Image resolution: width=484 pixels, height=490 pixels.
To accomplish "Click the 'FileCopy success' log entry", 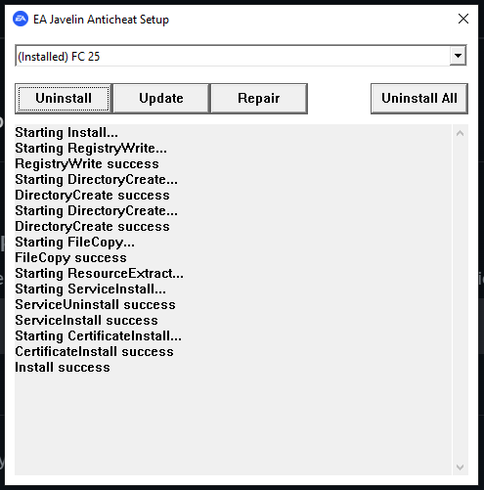I will coord(70,258).
